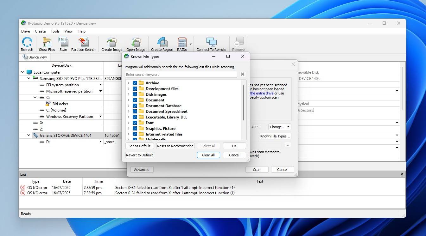Toggle Document Spreadsheet checkbox
The width and height of the screenshot is (426, 236).
pyautogui.click(x=135, y=111)
